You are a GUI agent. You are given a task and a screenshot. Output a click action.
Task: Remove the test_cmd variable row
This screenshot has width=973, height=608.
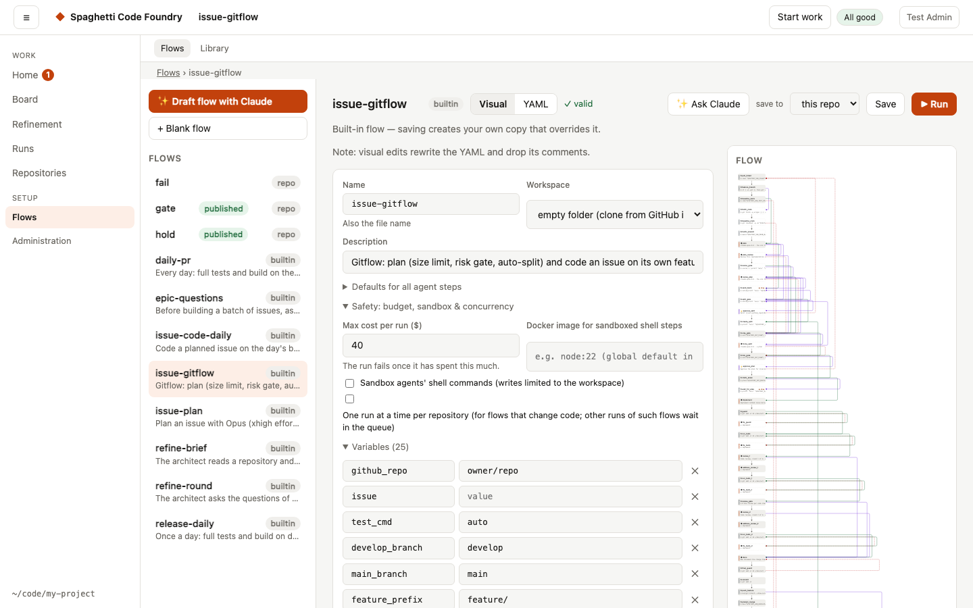pos(695,522)
